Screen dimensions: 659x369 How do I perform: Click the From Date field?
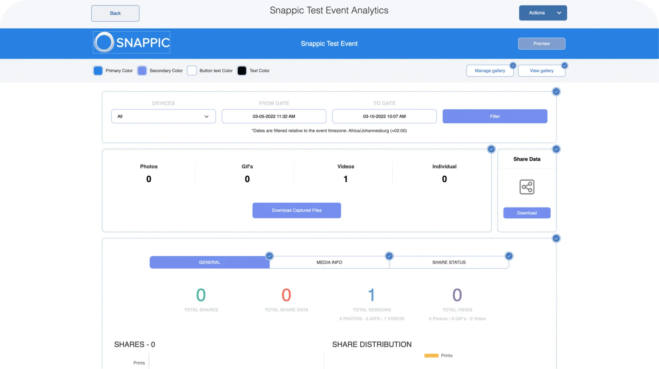274,116
